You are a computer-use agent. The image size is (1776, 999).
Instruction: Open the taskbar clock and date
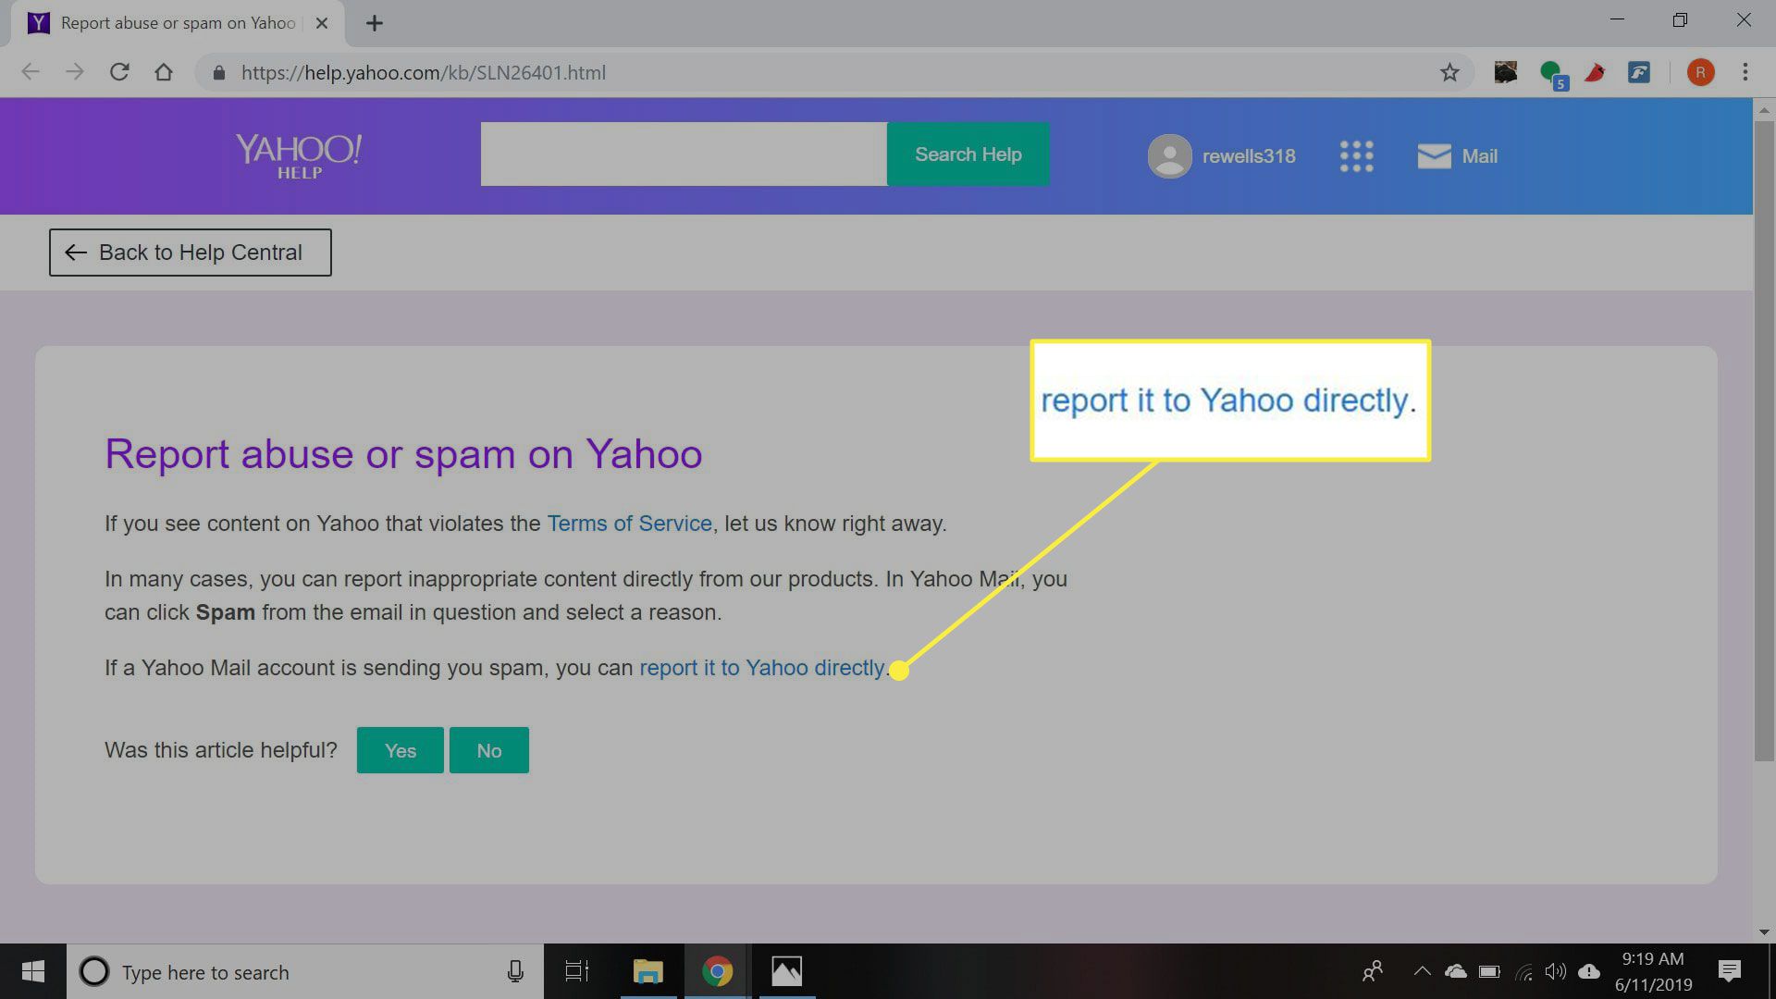coord(1653,971)
